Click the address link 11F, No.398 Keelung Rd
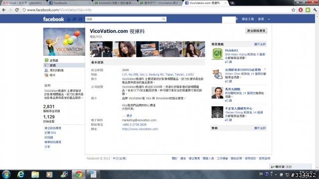 (x=158, y=75)
